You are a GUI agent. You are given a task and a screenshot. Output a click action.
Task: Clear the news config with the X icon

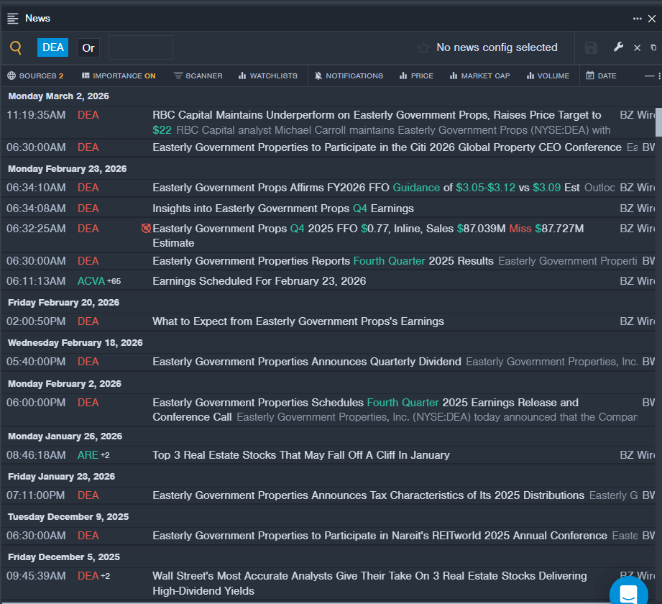coord(637,48)
